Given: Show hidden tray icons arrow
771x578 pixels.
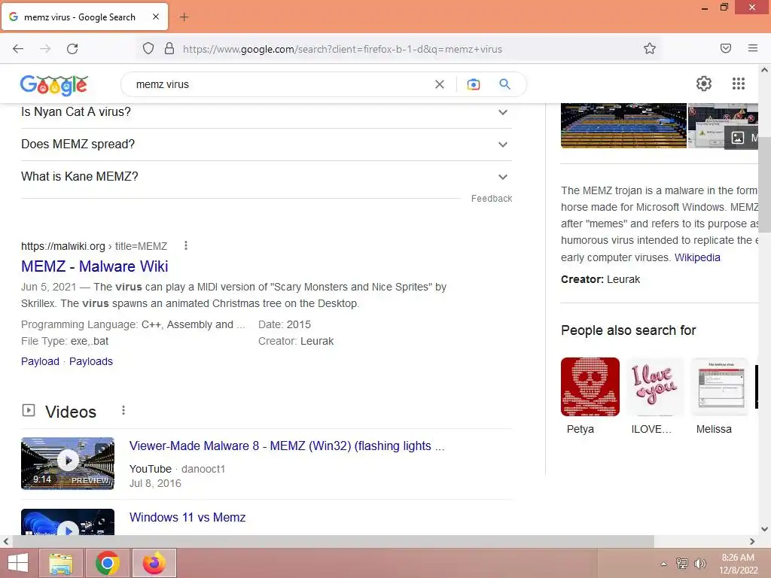Looking at the screenshot, I should (x=664, y=564).
